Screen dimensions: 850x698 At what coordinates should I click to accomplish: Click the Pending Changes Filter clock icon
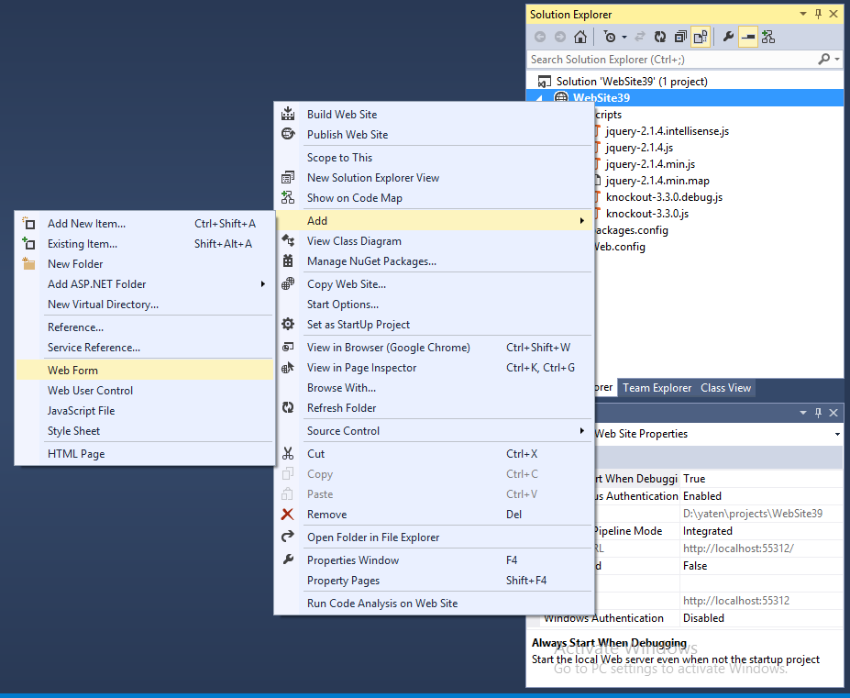pyautogui.click(x=608, y=36)
